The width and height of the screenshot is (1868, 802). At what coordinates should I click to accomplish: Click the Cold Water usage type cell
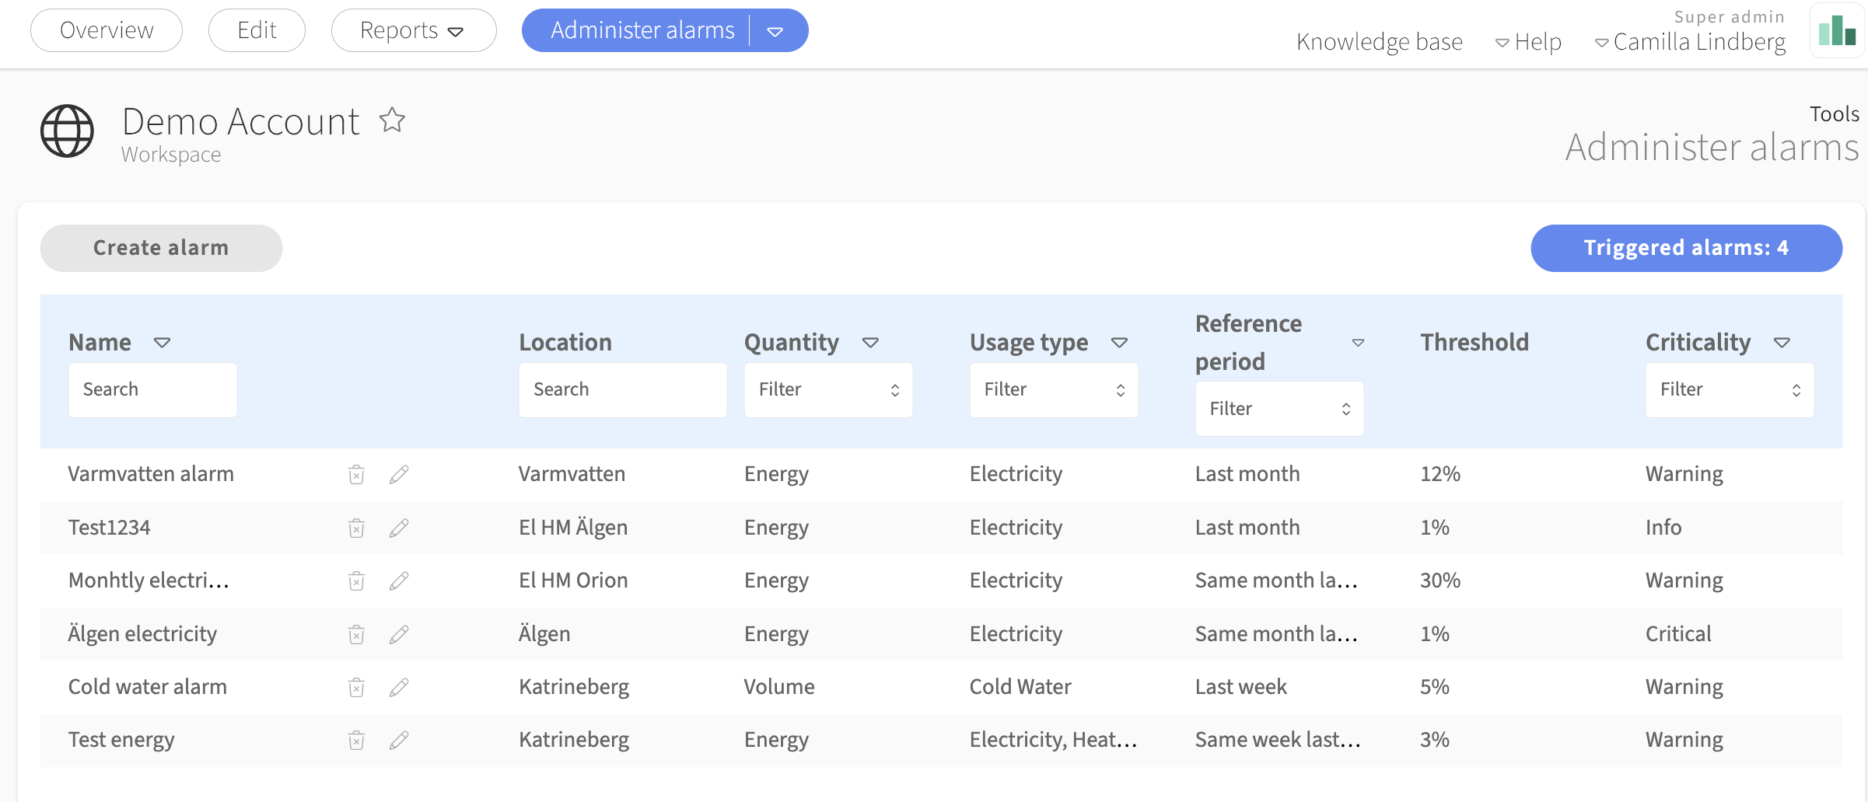(1020, 687)
